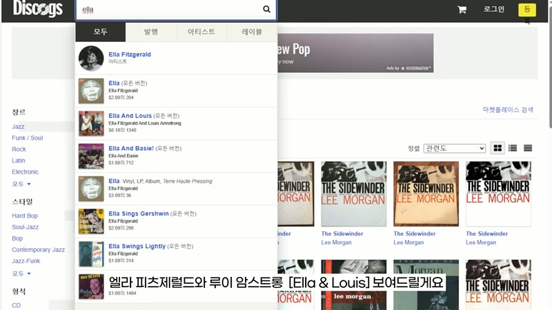Click the Ella And Basie! album cover
Screen dimensions: 552x310
(91, 156)
